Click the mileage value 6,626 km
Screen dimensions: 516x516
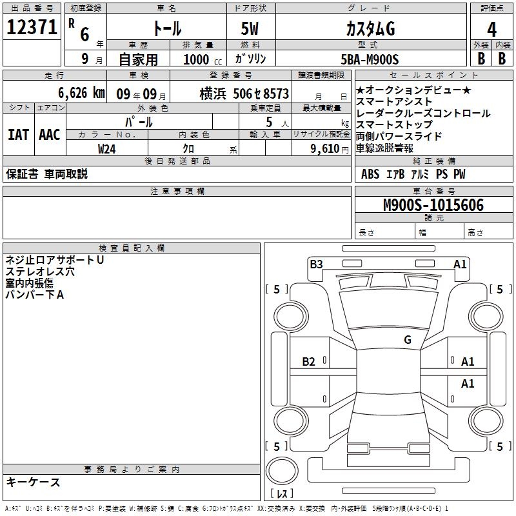coord(82,93)
